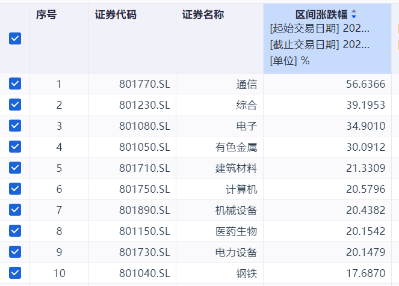Click the security name 有色金属
The image size is (399, 286).
(236, 147)
